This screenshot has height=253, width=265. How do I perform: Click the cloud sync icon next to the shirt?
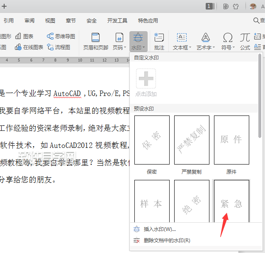226,6
